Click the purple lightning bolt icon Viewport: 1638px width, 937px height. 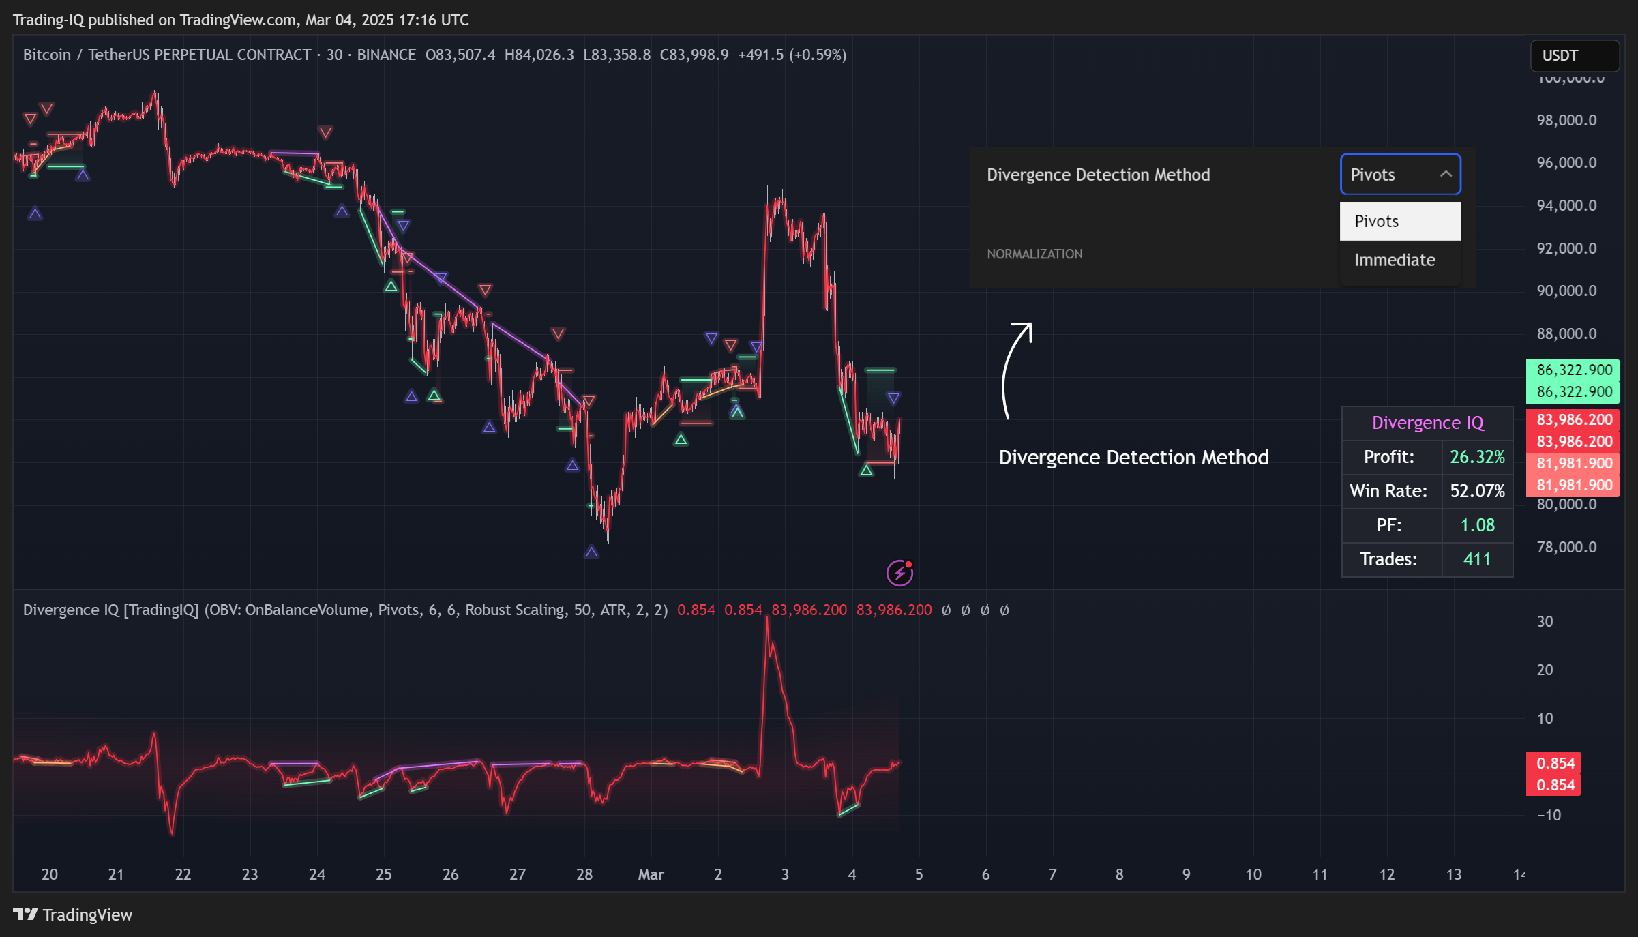point(899,573)
